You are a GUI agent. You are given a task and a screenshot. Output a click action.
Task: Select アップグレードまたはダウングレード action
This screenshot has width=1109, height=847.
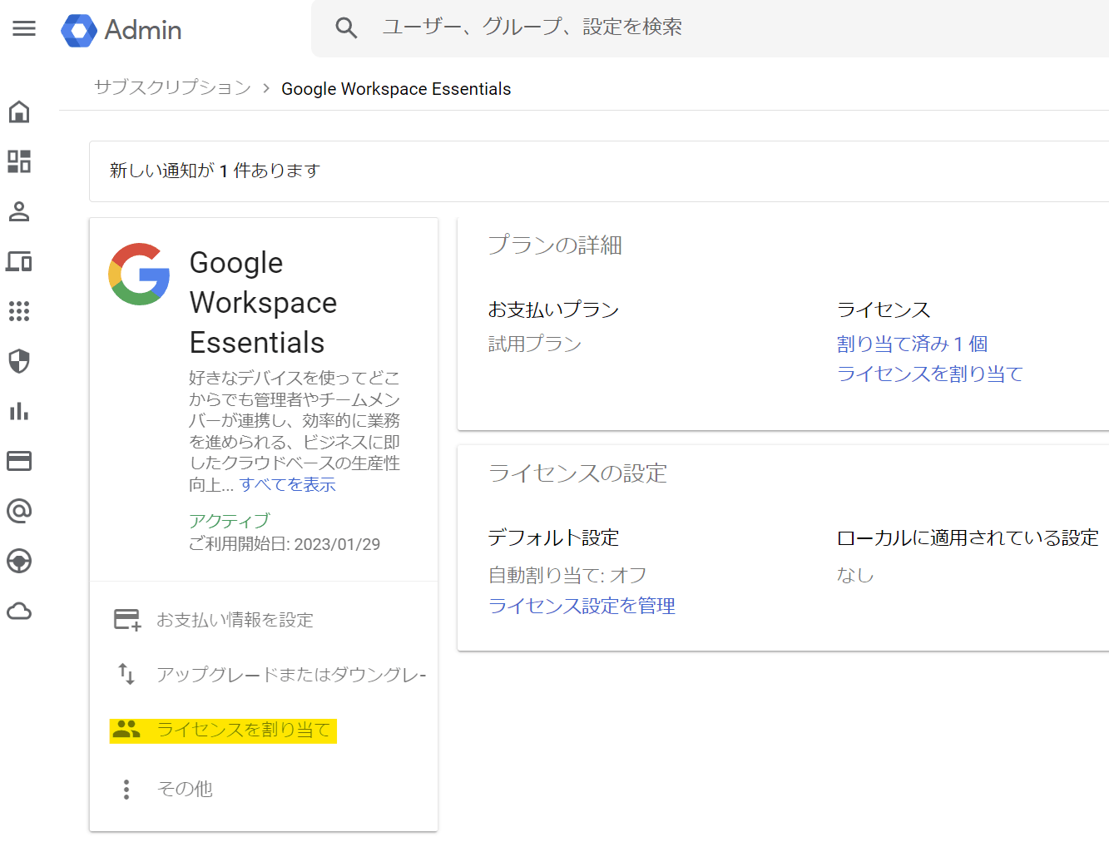[291, 675]
